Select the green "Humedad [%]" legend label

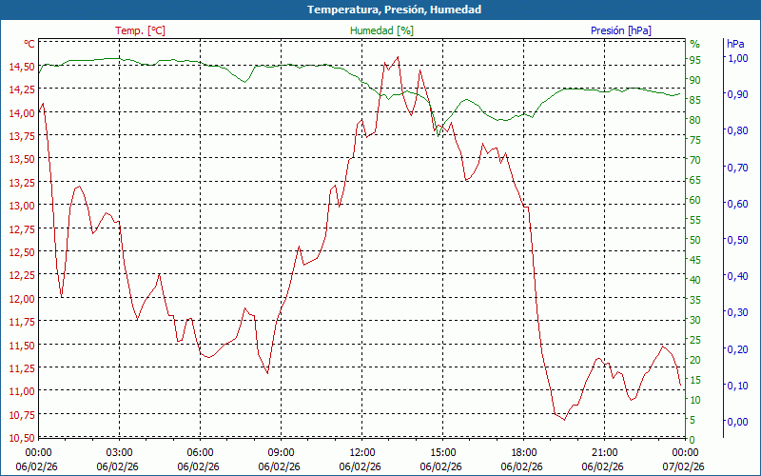(382, 30)
